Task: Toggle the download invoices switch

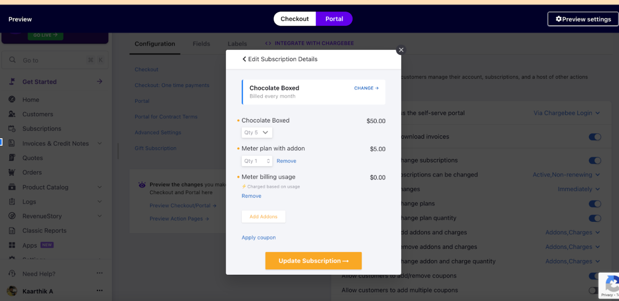Action: click(x=595, y=137)
